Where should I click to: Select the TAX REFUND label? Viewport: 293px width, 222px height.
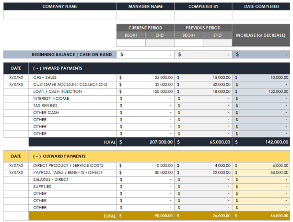(45, 106)
